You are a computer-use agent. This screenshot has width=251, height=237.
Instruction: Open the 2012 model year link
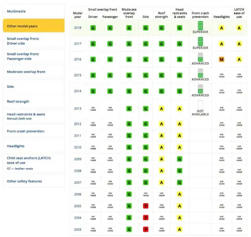coord(77,124)
